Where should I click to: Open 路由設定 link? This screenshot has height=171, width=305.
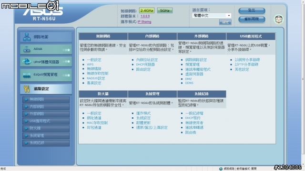click(143, 69)
